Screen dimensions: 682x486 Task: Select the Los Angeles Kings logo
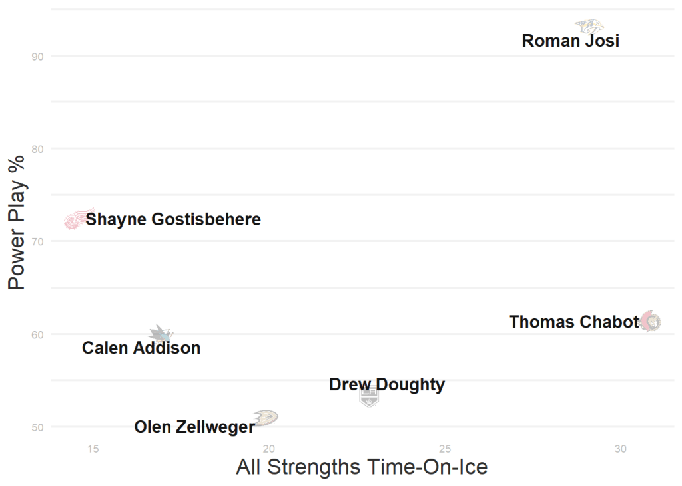click(368, 397)
